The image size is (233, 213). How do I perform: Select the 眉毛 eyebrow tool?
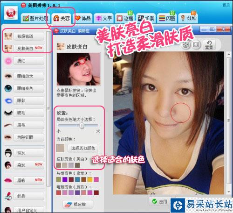click(29, 125)
